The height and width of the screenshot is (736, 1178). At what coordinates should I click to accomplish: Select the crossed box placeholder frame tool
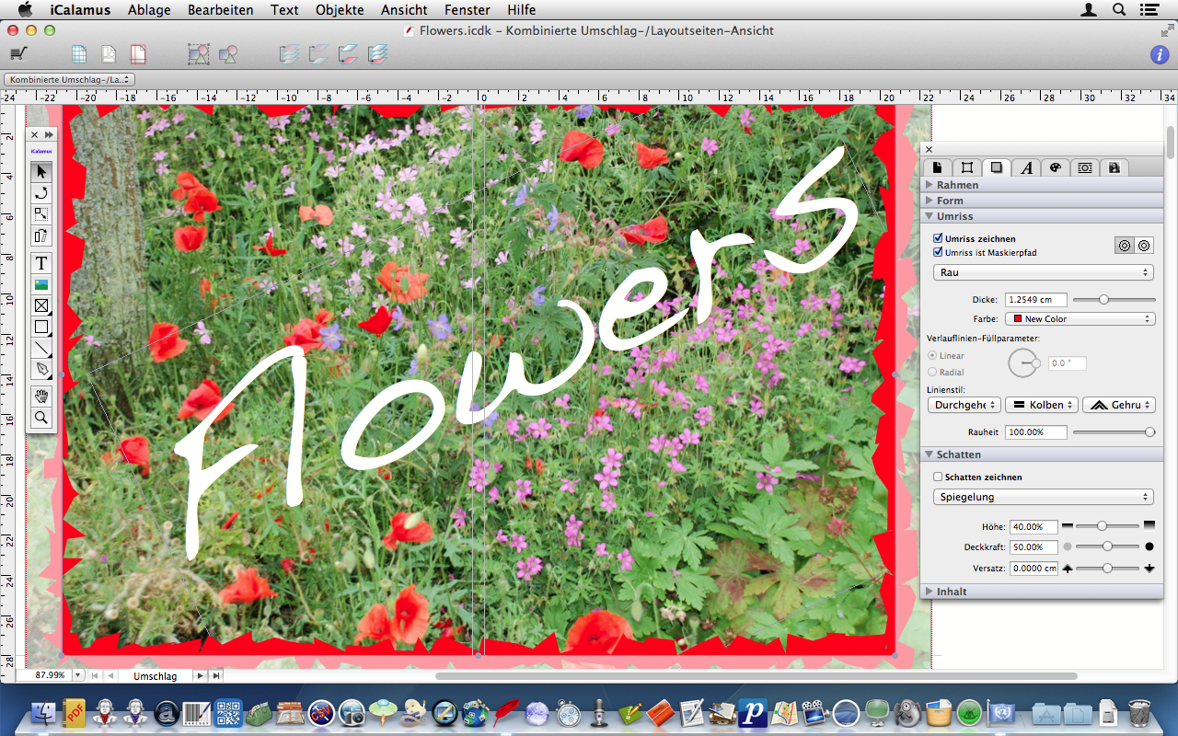tap(41, 305)
